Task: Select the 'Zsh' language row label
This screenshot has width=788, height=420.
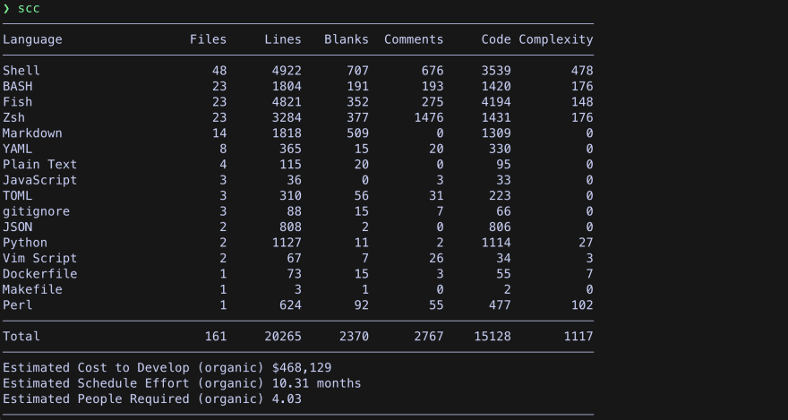Action: [13, 117]
